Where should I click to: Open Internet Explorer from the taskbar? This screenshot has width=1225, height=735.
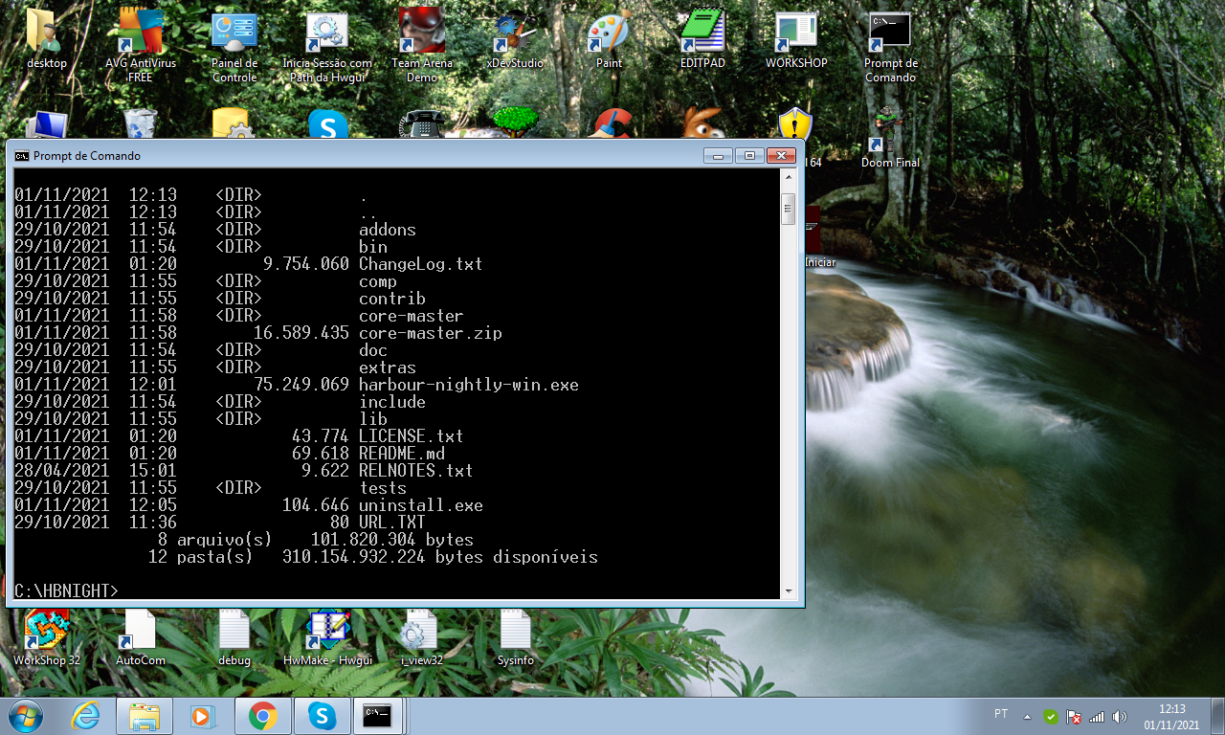pos(86,716)
